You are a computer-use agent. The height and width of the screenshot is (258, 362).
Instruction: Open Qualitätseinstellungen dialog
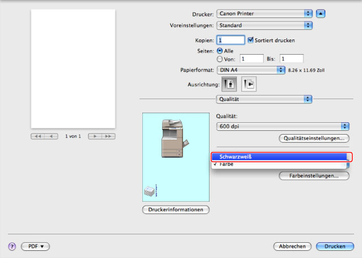click(x=314, y=138)
